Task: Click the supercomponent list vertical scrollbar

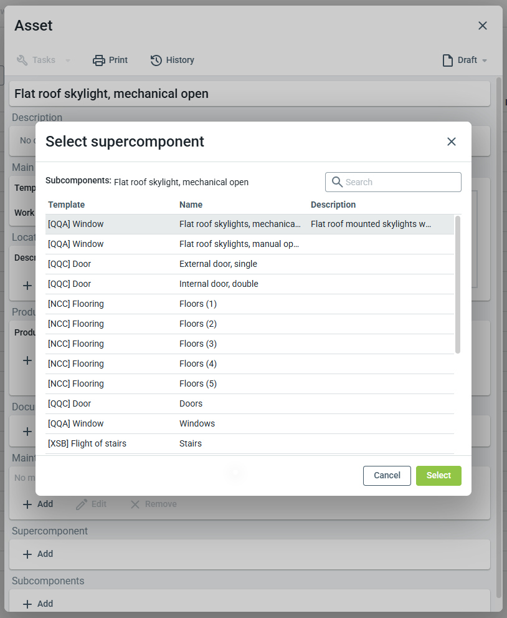Action: click(458, 284)
